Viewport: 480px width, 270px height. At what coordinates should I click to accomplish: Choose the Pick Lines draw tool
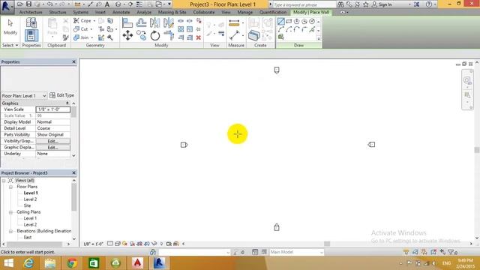(x=312, y=29)
